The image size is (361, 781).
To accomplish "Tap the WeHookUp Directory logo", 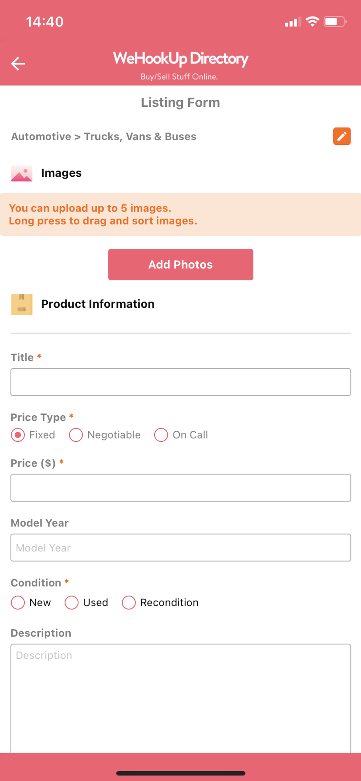I will click(180, 65).
